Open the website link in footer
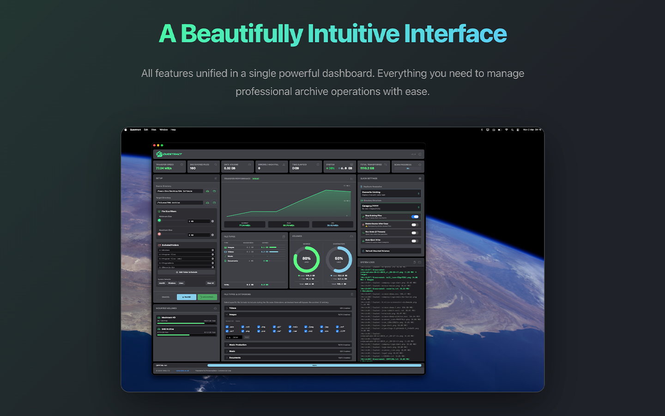 [183, 371]
